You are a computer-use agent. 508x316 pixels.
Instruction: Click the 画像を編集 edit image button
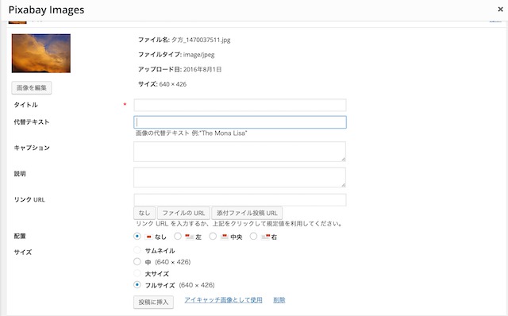[x=32, y=88]
